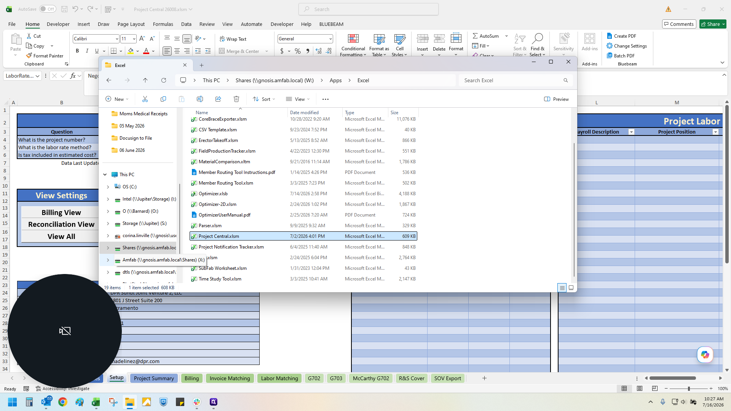Screen dimensions: 731x411
Task: Toggle Bold formatting in ribbon
Action: click(x=77, y=51)
